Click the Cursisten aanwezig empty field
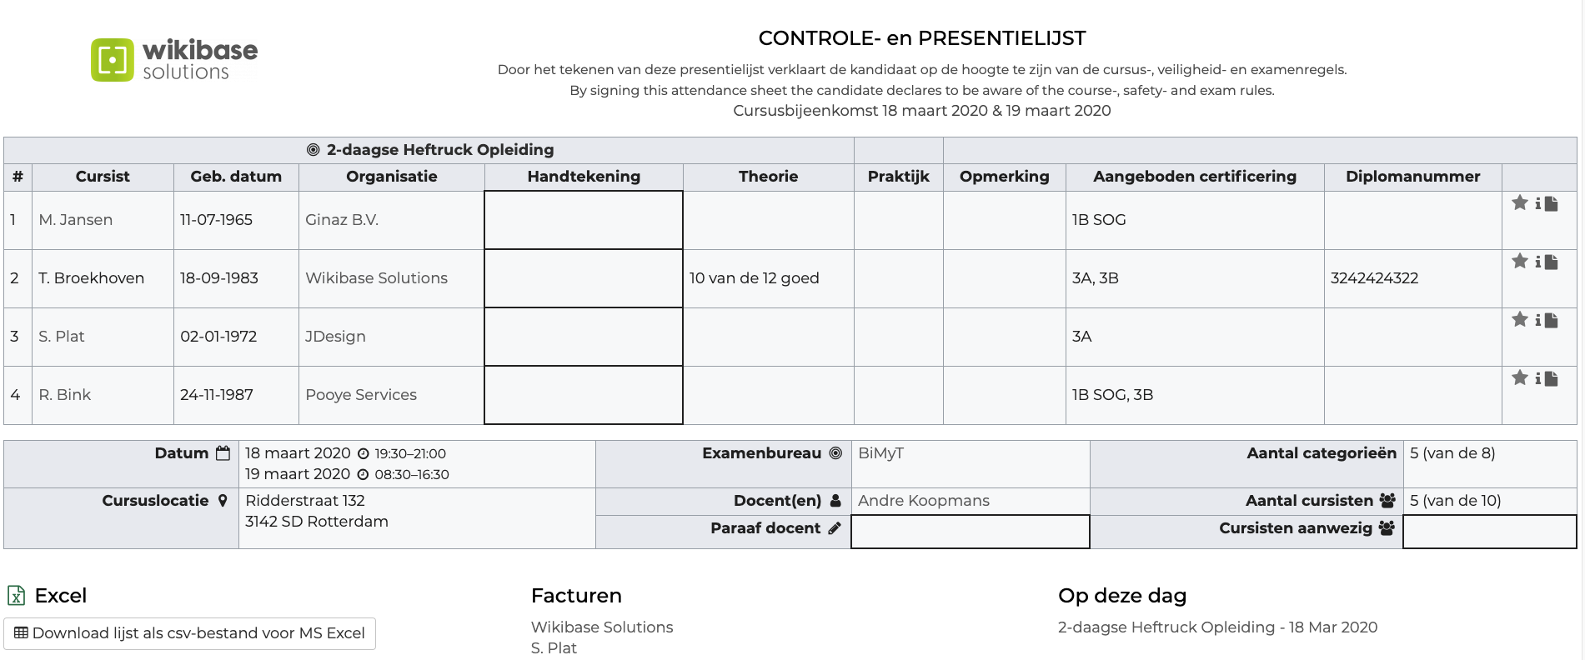 coord(1489,532)
